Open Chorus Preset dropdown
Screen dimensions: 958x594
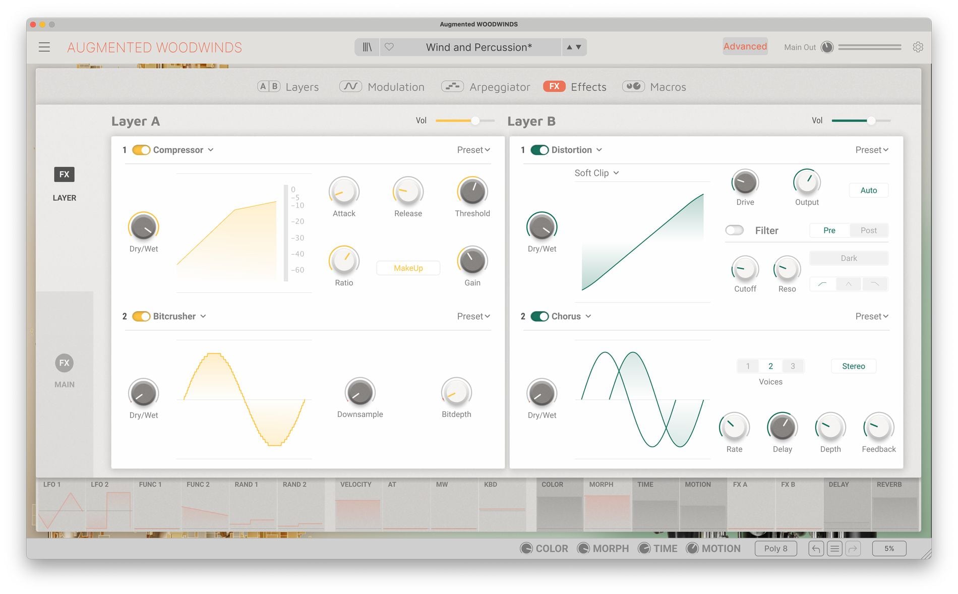tap(872, 316)
